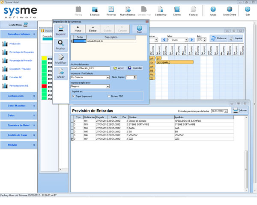This screenshot has width=257, height=205.
Task: Go to next month arrow
Action: click(x=191, y=40)
